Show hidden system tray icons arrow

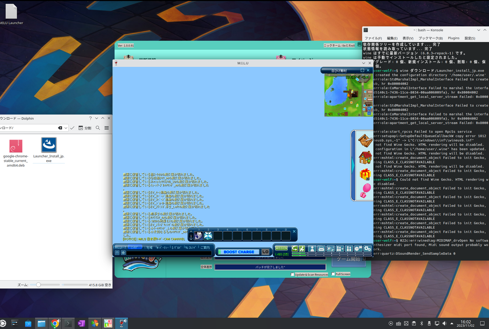pyautogui.click(x=452, y=323)
